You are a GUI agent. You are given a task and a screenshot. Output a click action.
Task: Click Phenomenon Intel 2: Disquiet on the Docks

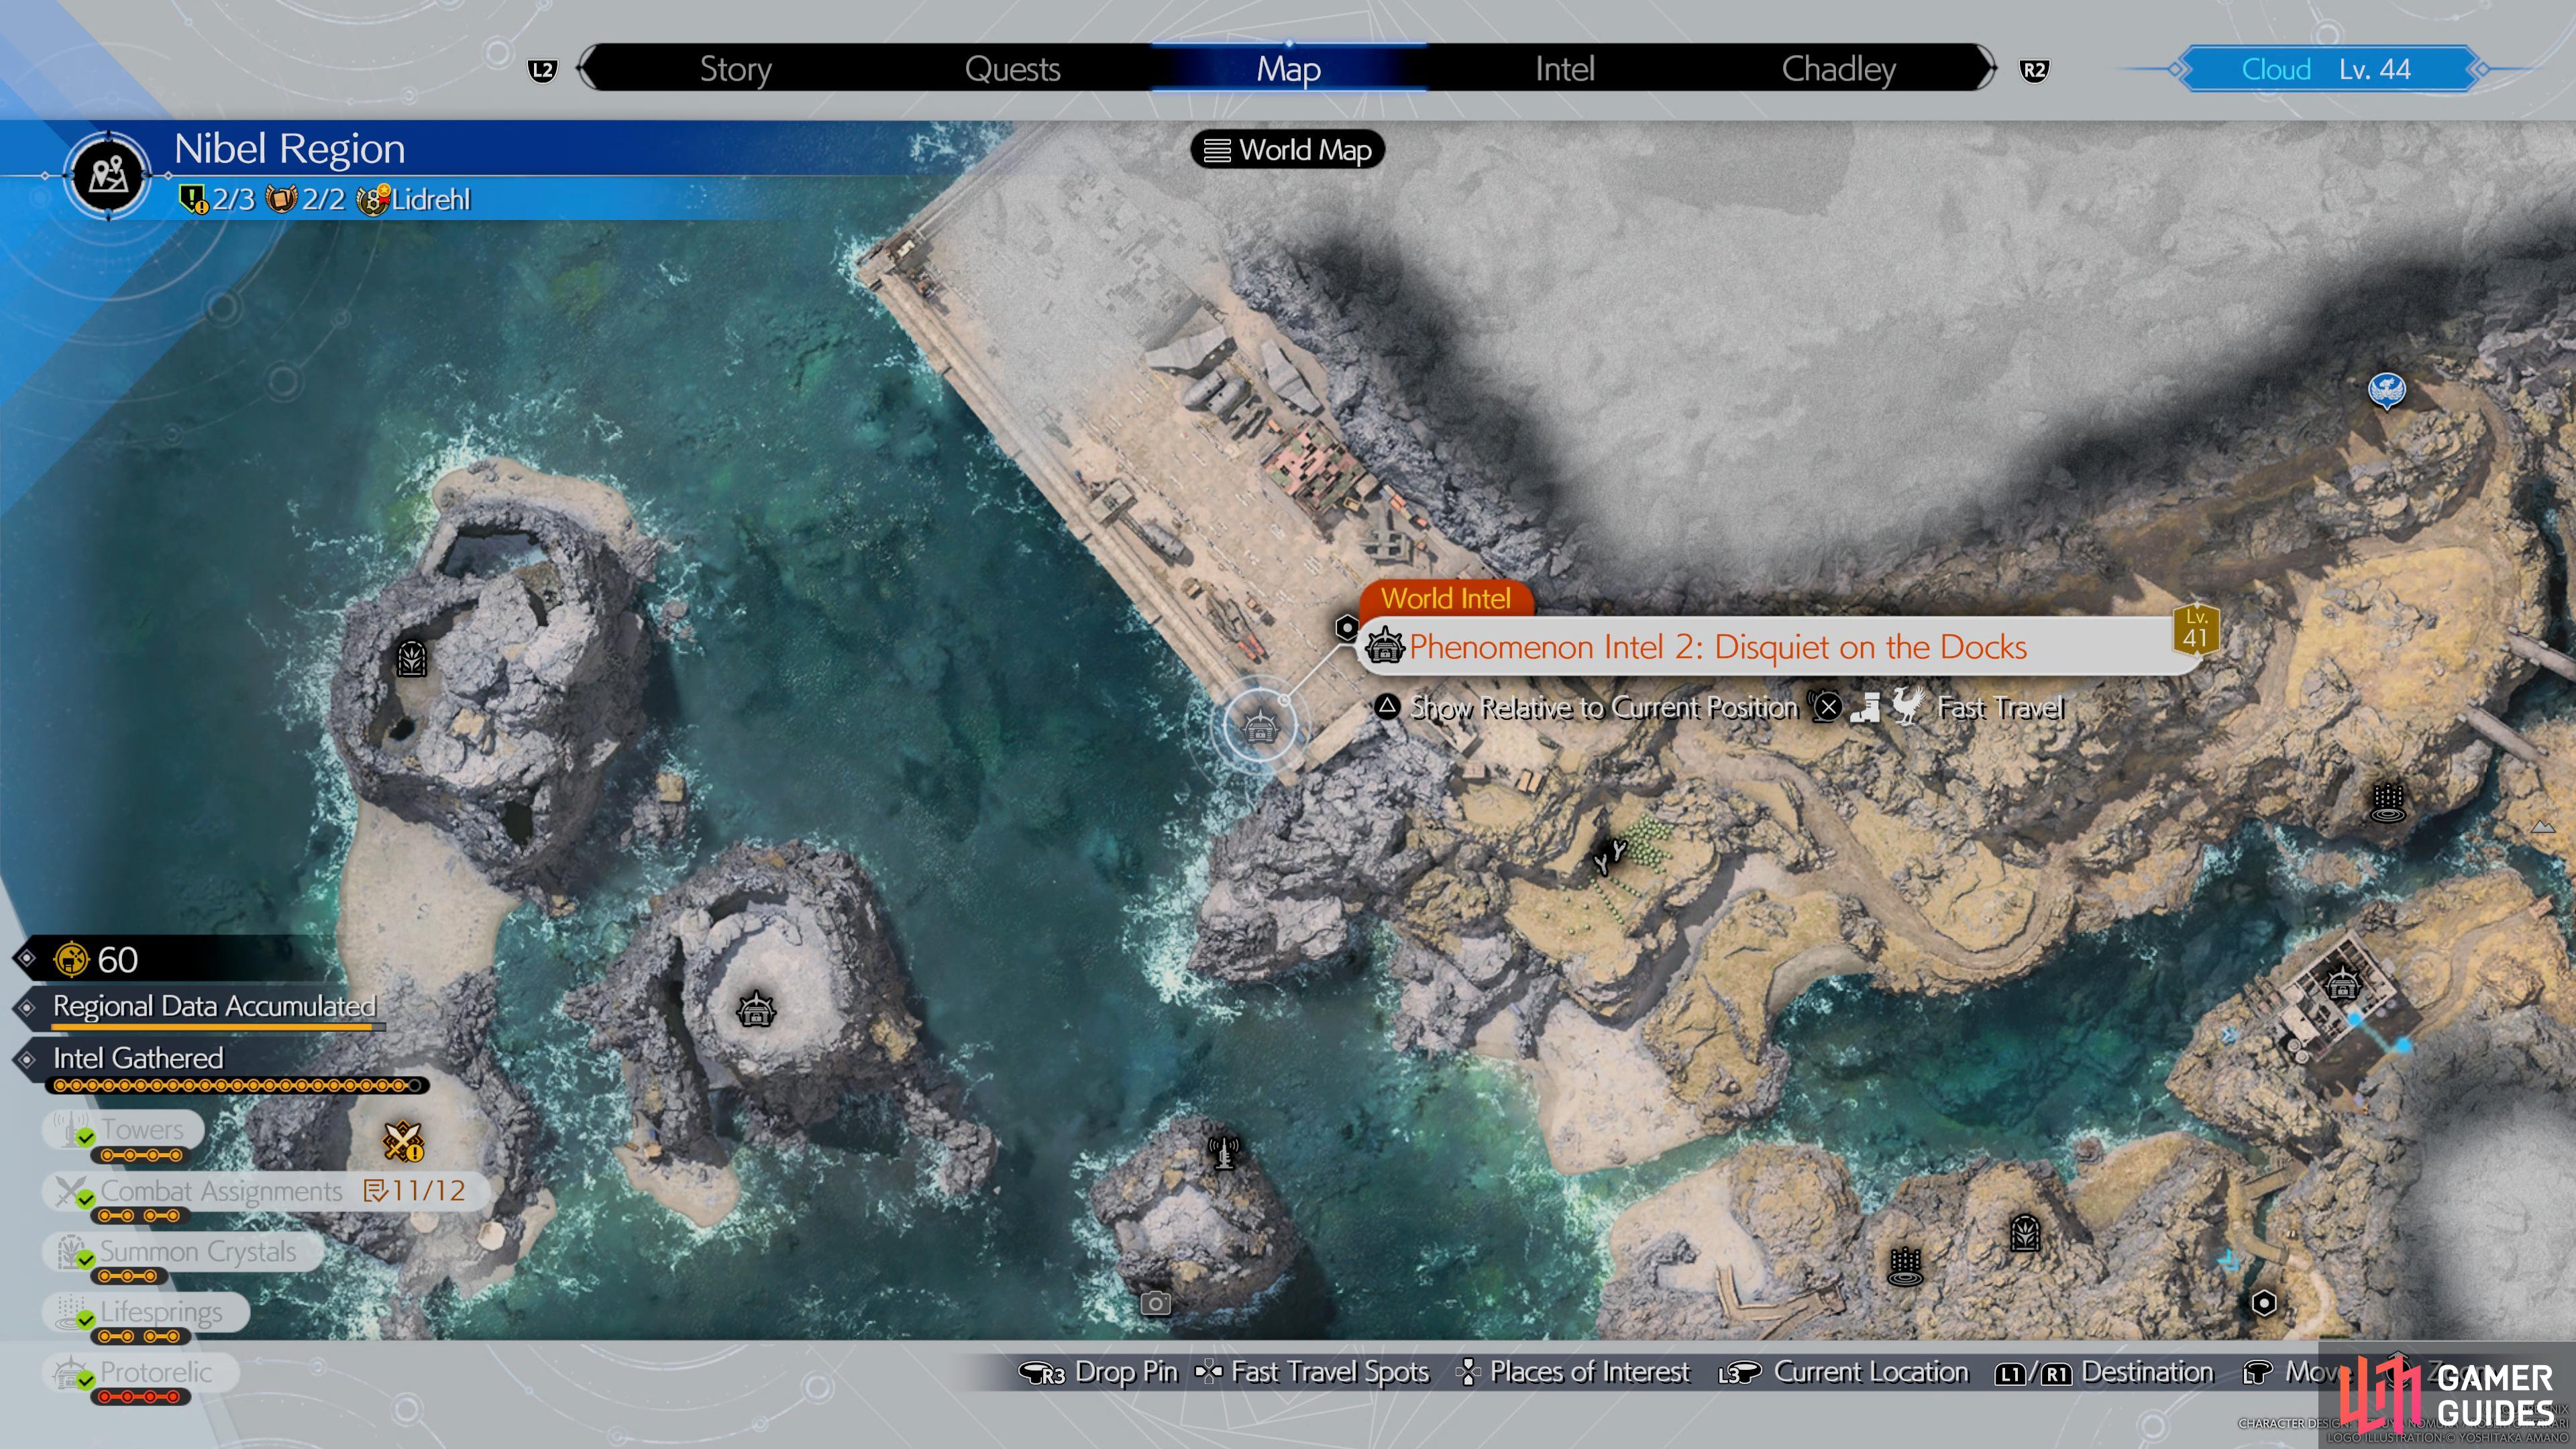[x=1718, y=647]
